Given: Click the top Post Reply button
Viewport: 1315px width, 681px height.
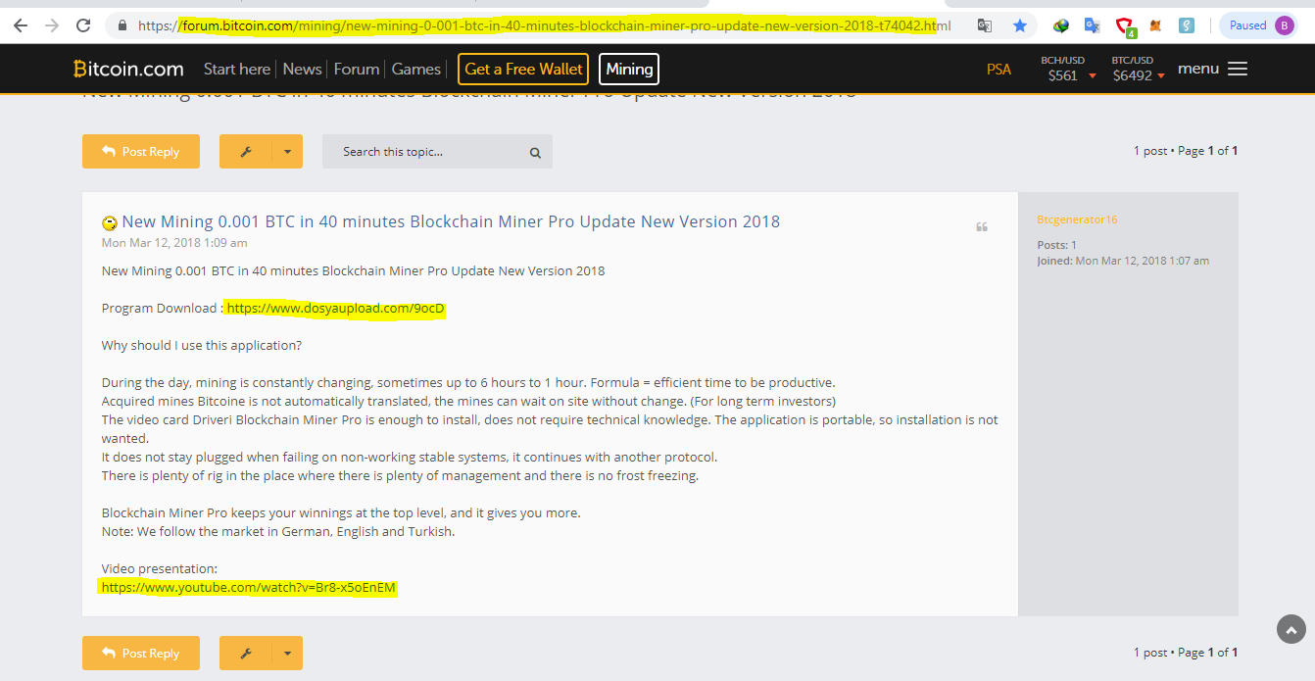Looking at the screenshot, I should click(x=141, y=152).
